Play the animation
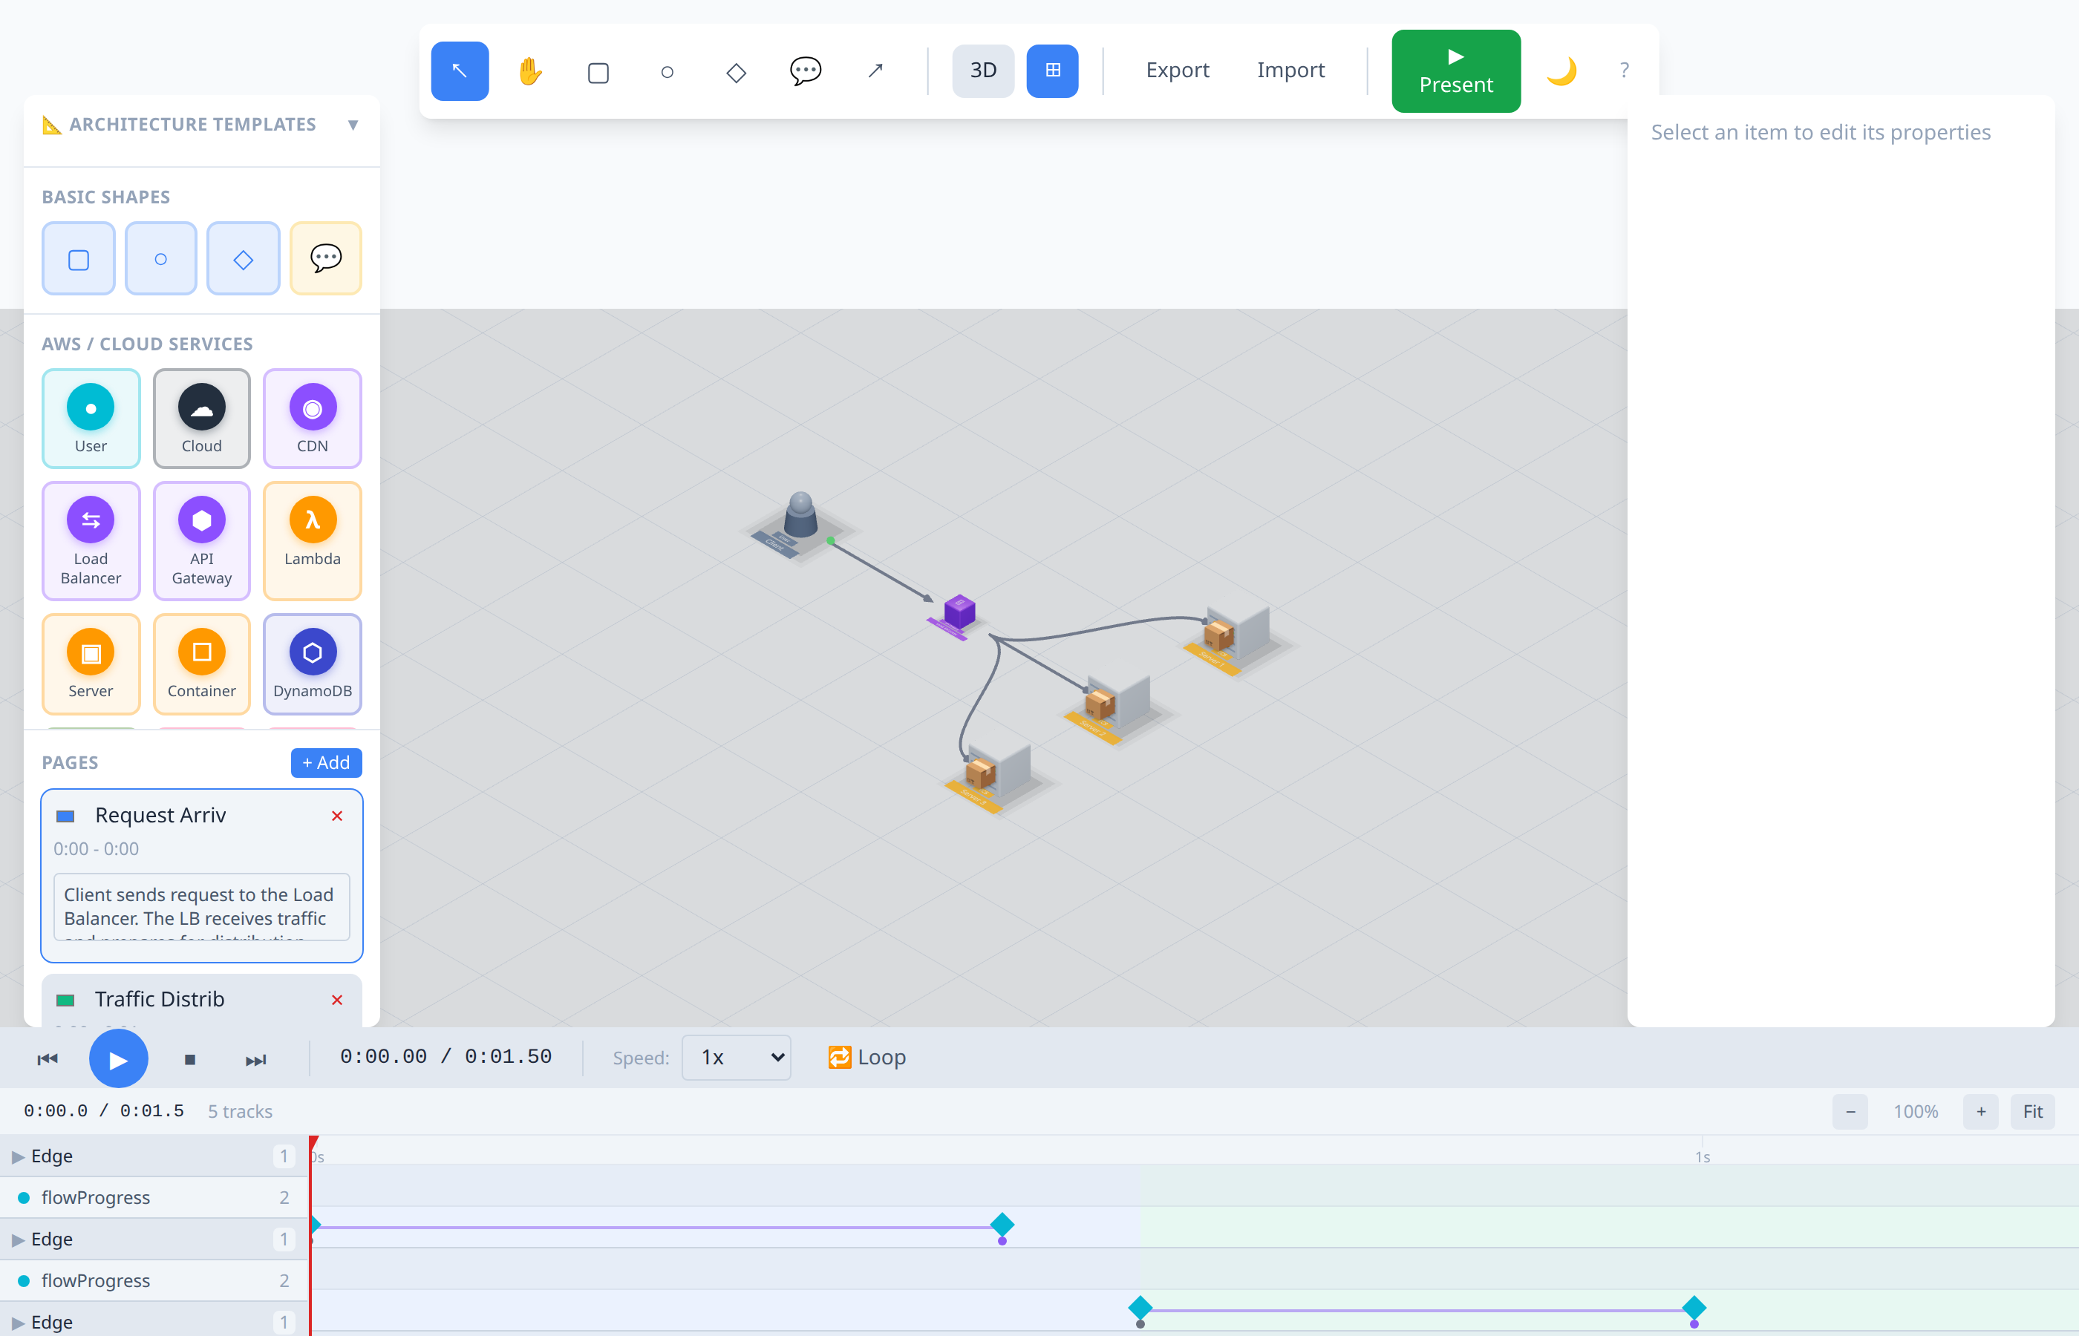The height and width of the screenshot is (1336, 2079). click(119, 1058)
